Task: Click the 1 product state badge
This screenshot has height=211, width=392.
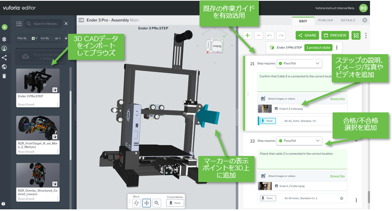Action: [318, 48]
